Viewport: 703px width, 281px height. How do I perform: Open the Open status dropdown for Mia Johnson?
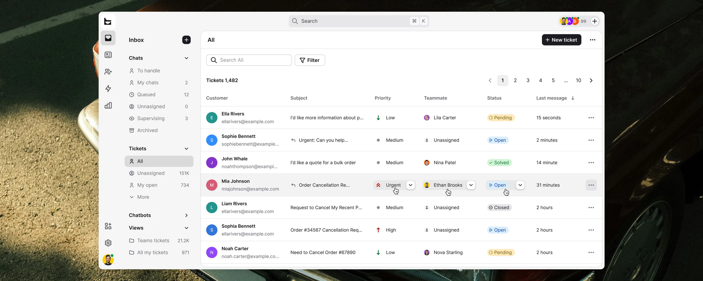(x=520, y=185)
